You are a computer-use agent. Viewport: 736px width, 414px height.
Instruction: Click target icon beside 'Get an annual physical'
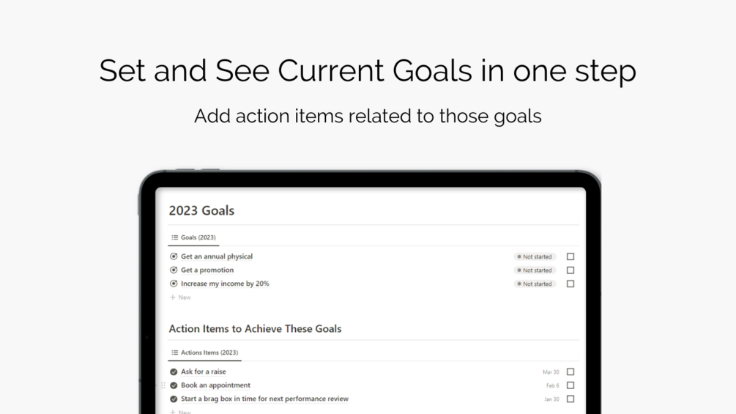coord(174,256)
